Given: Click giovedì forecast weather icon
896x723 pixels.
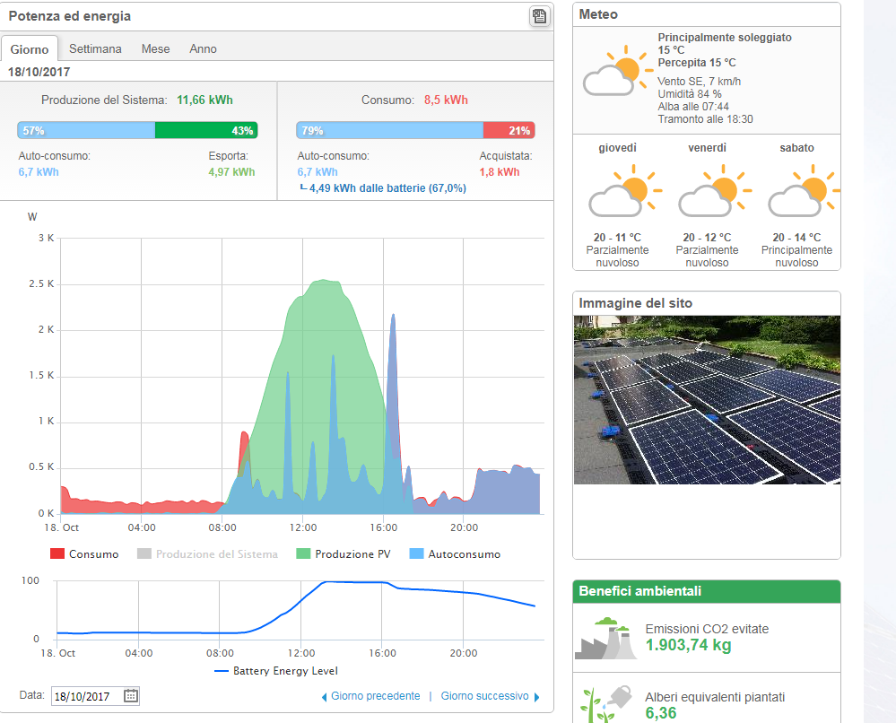Looking at the screenshot, I should coord(623,191).
